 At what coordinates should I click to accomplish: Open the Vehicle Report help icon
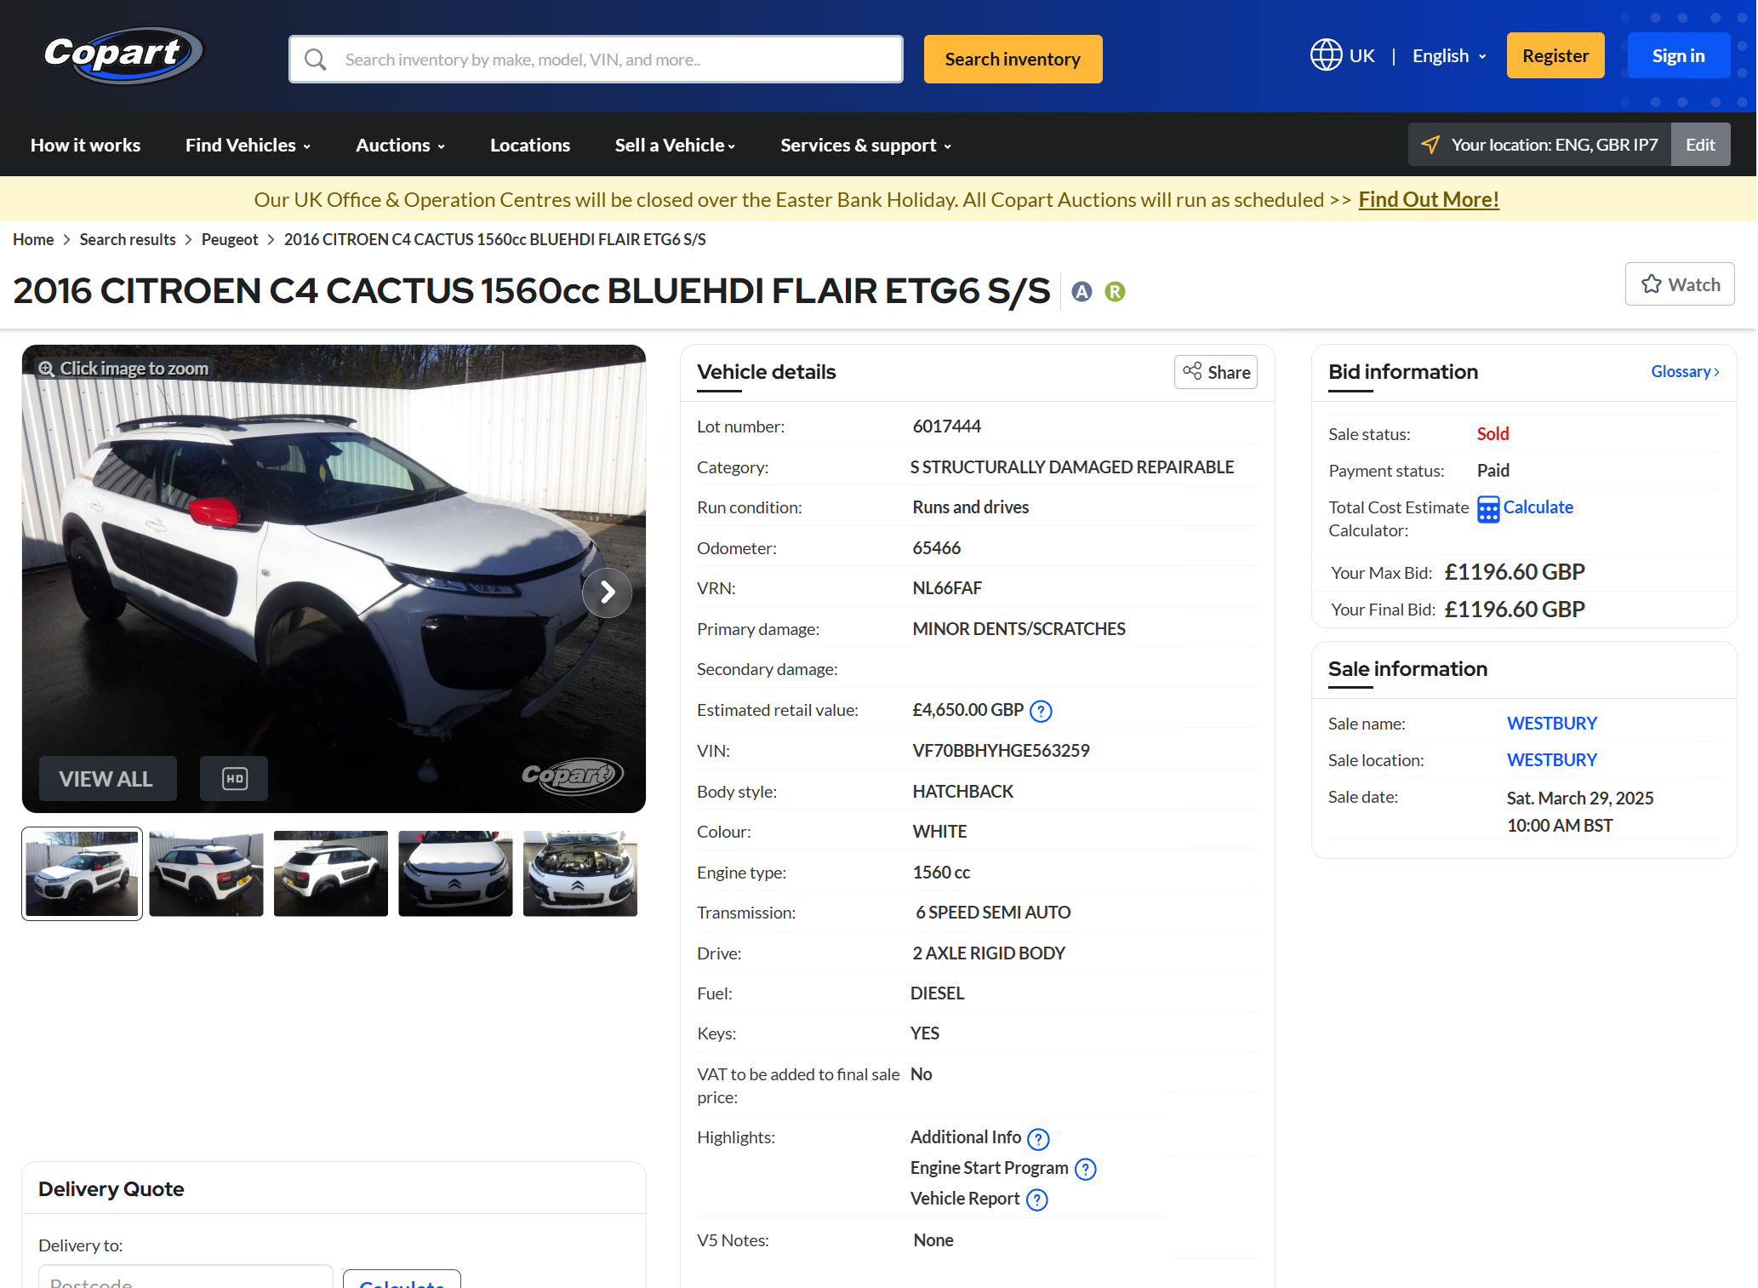click(1037, 1200)
